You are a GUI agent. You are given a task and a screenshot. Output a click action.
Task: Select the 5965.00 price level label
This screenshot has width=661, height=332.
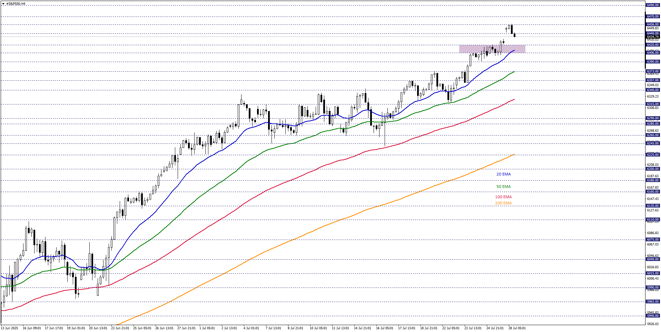[653, 302]
